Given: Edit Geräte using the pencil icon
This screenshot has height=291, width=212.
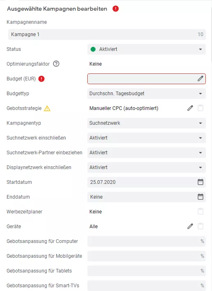Looking at the screenshot, I should [x=190, y=226].
